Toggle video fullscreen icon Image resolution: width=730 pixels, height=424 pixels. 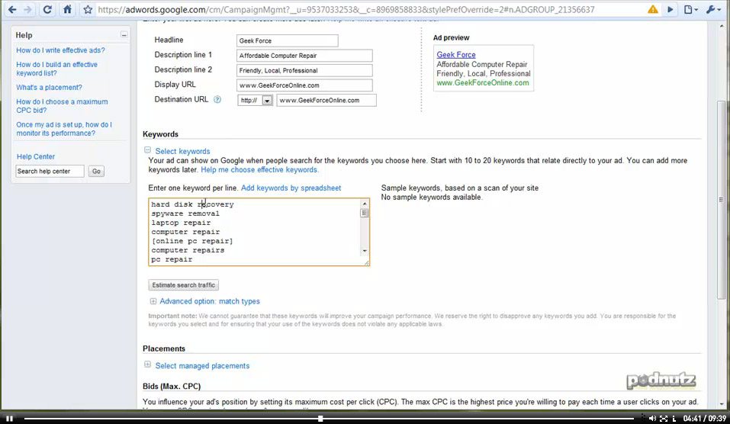(x=664, y=419)
